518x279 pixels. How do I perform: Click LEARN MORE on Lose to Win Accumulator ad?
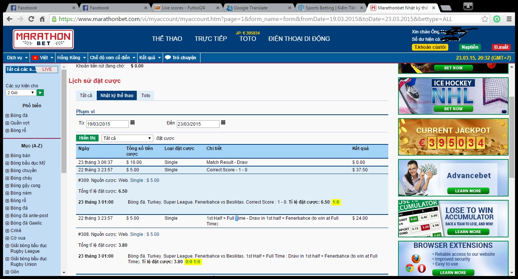(468, 232)
